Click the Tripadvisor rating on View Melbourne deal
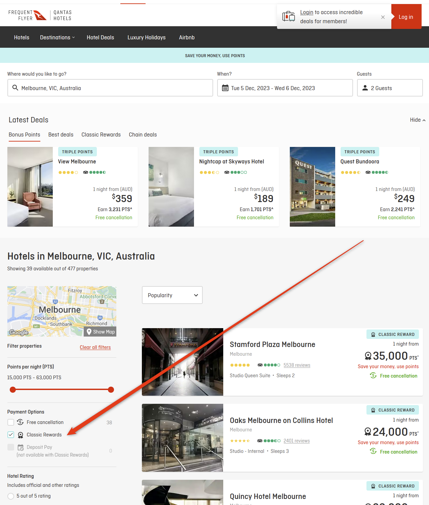 [x=94, y=172]
